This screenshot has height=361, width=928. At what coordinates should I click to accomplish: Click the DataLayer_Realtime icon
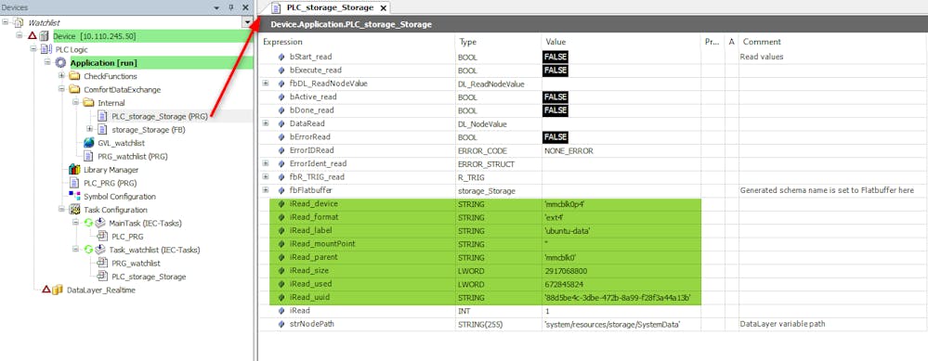coord(58,290)
